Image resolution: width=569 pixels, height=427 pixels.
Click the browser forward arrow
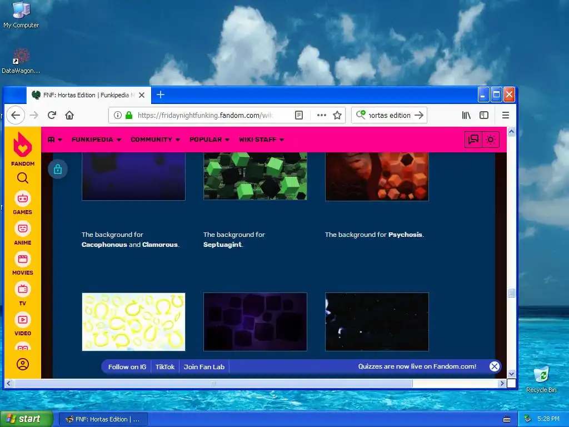[34, 116]
